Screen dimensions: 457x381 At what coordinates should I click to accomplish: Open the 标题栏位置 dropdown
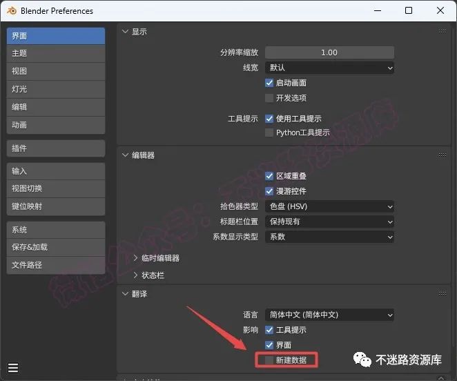pyautogui.click(x=330, y=222)
